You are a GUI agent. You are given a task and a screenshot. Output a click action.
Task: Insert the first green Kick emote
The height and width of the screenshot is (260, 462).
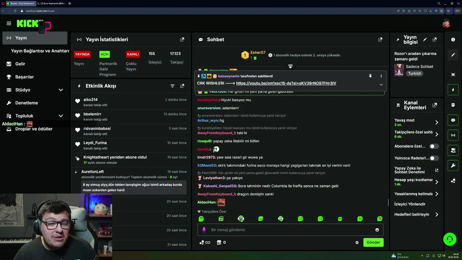(x=201, y=218)
